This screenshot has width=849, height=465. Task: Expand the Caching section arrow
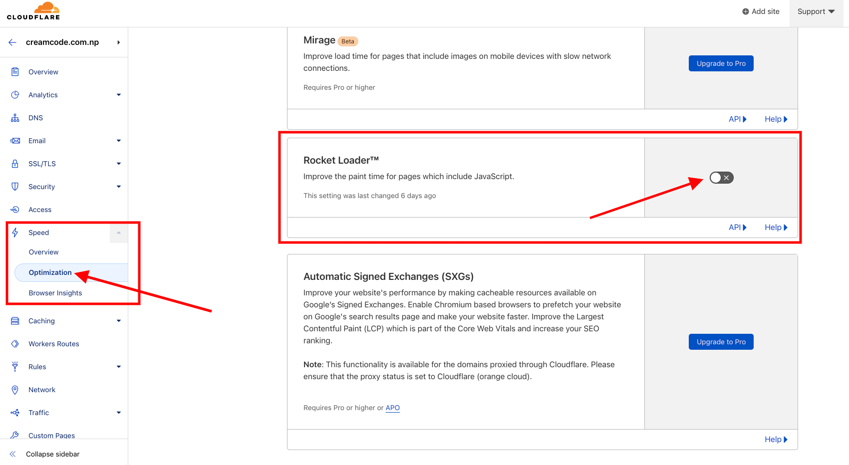[119, 321]
